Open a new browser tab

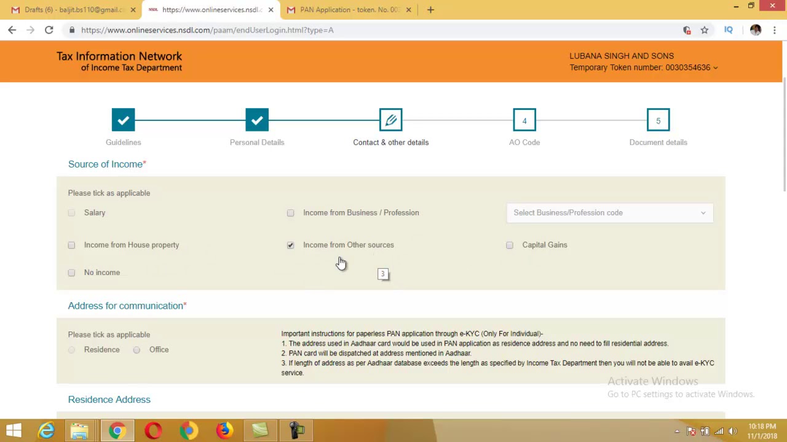point(430,10)
